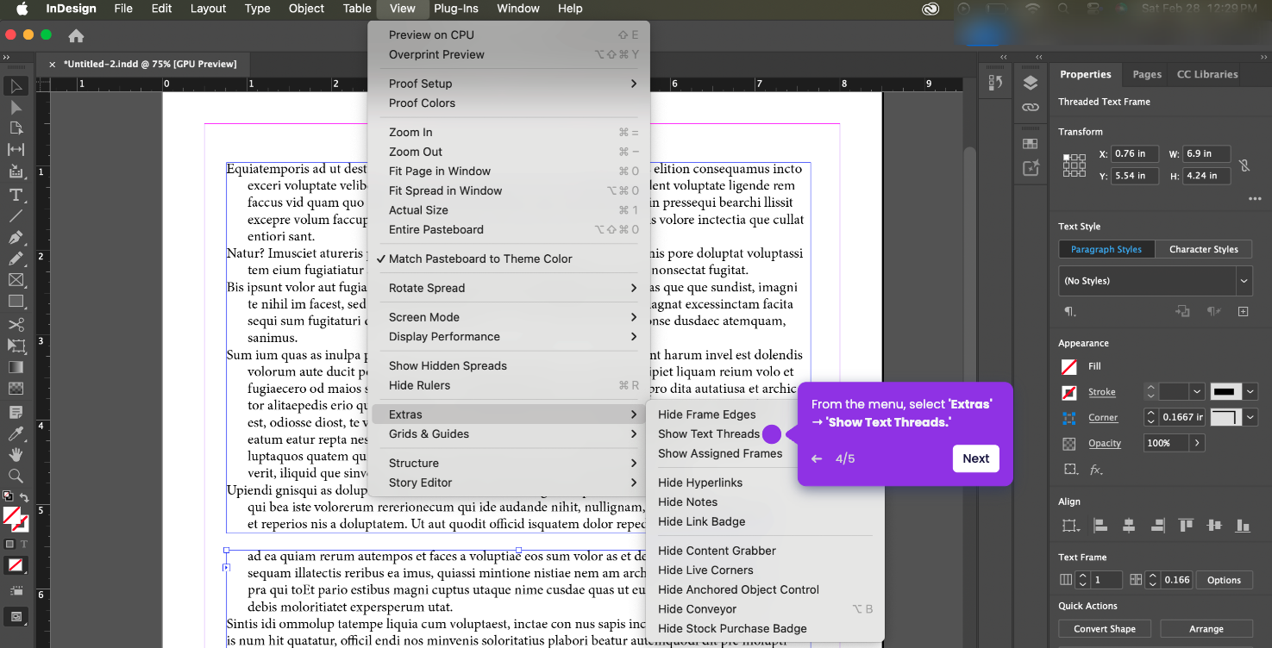Click Hide Frame Edges in Extras
Image resolution: width=1272 pixels, height=648 pixels.
(x=707, y=414)
